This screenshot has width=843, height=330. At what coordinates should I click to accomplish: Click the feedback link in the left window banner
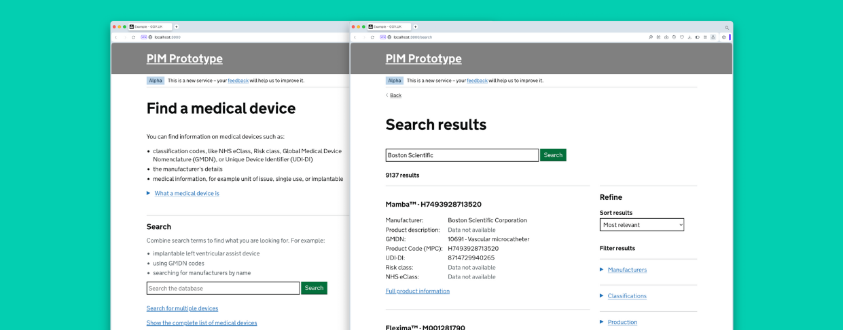238,81
